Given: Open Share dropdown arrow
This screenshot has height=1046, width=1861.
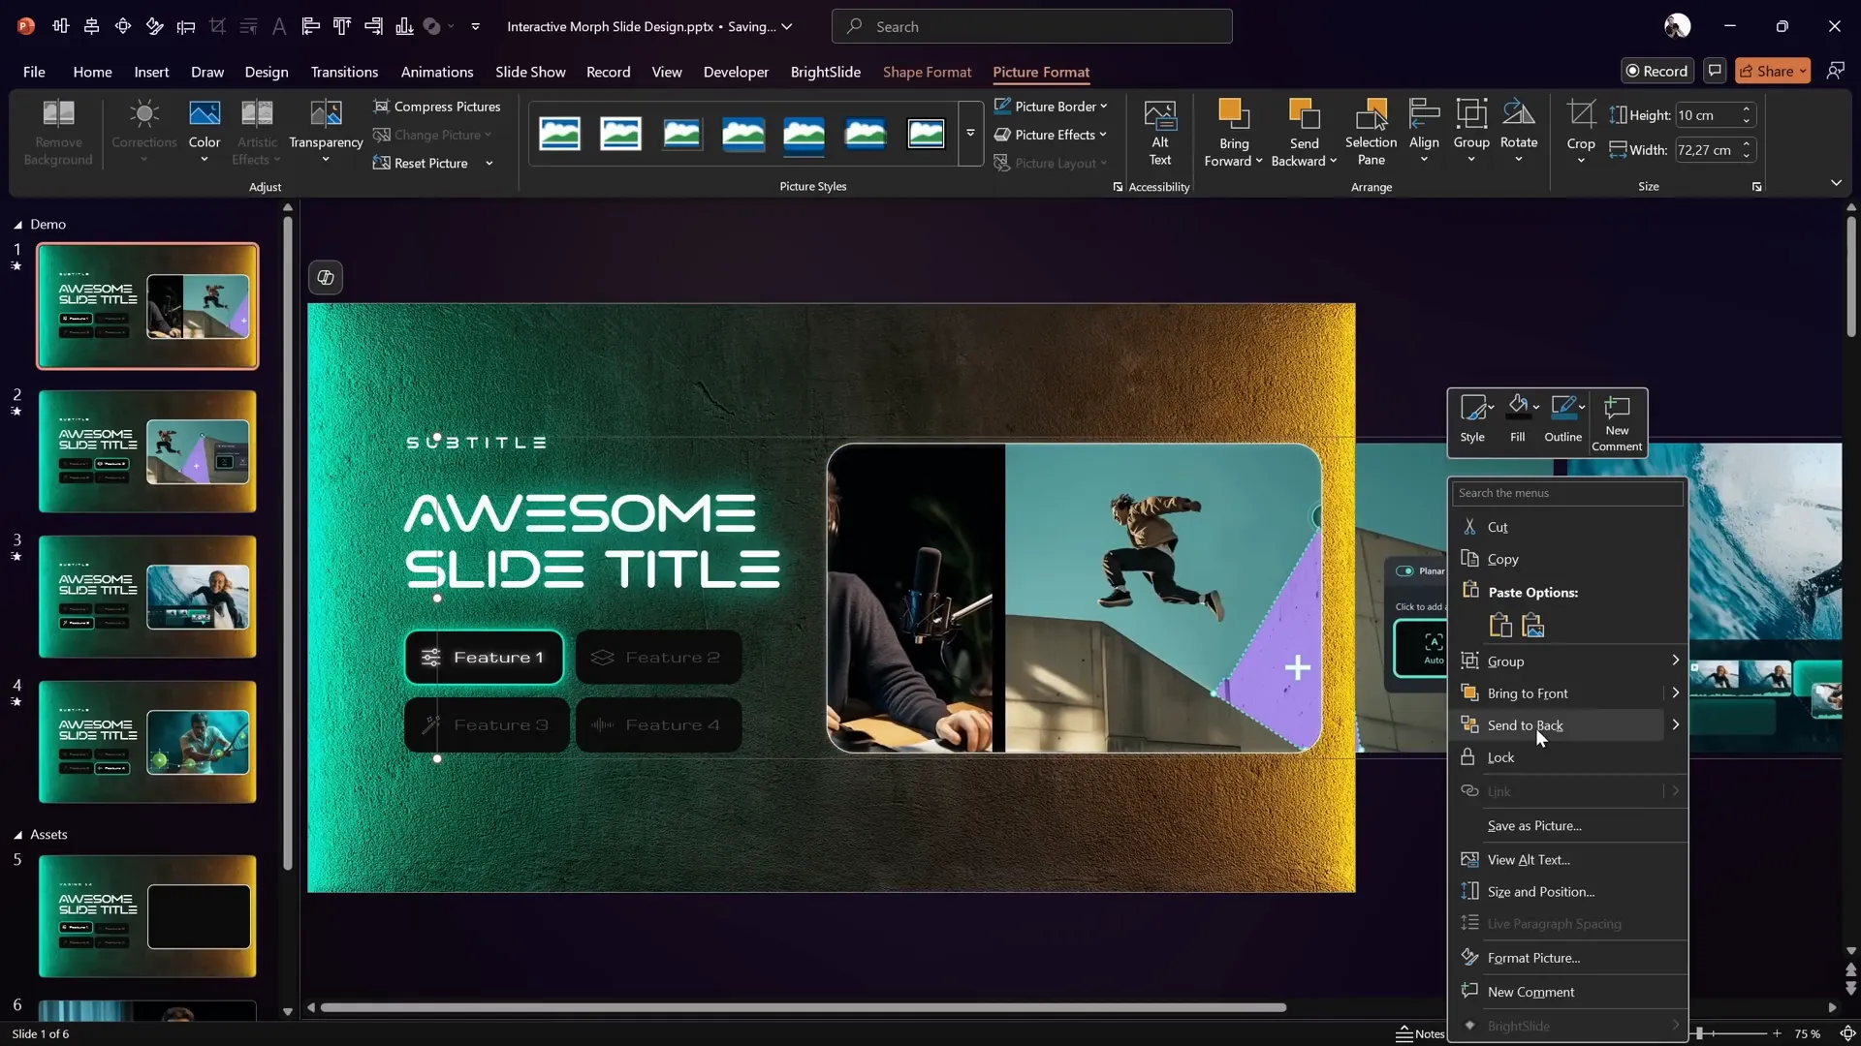Looking at the screenshot, I should (1802, 71).
